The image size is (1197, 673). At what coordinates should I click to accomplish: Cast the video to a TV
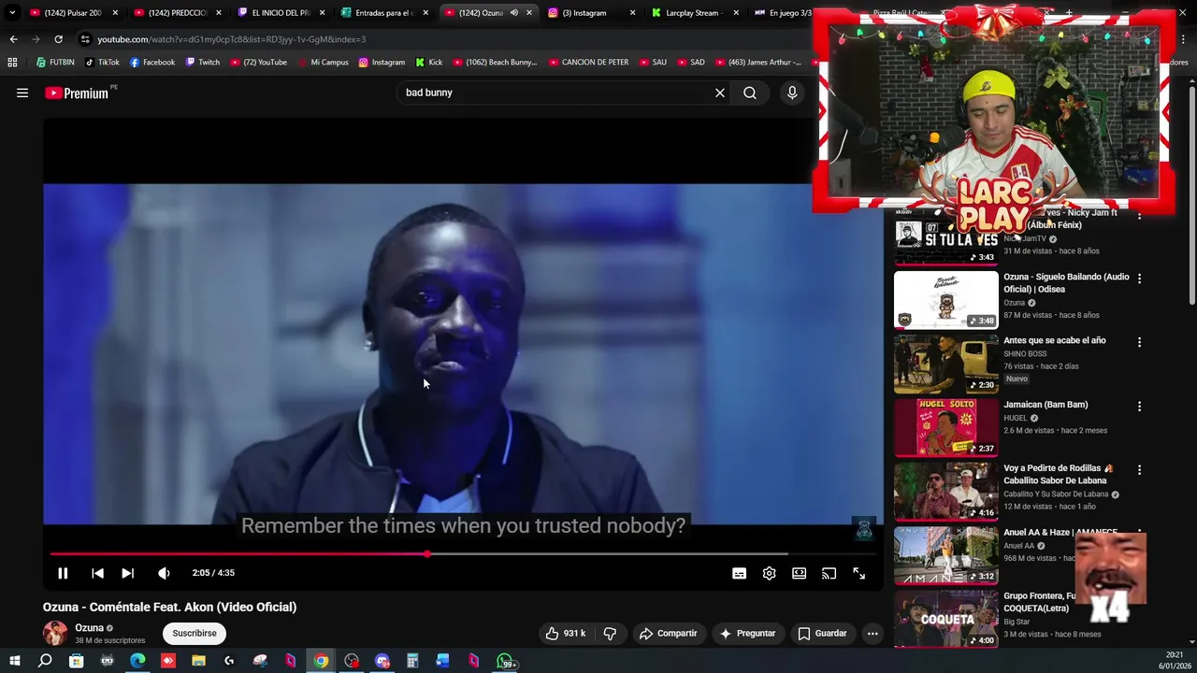pyautogui.click(x=829, y=573)
